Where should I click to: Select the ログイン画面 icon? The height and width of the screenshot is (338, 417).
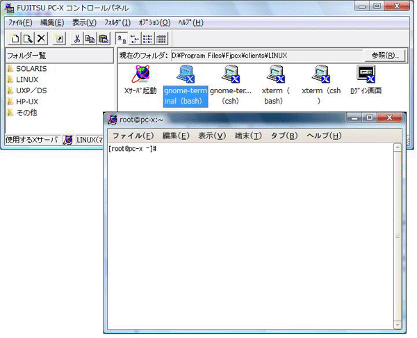click(366, 80)
